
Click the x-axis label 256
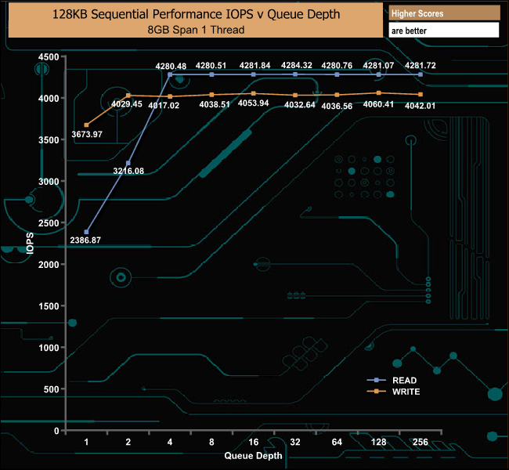pyautogui.click(x=421, y=442)
